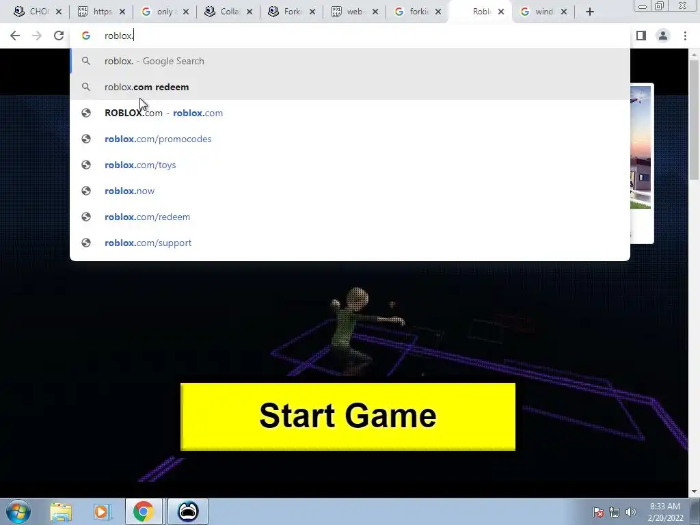Close the Forki tab
700x525 pixels.
312,12
